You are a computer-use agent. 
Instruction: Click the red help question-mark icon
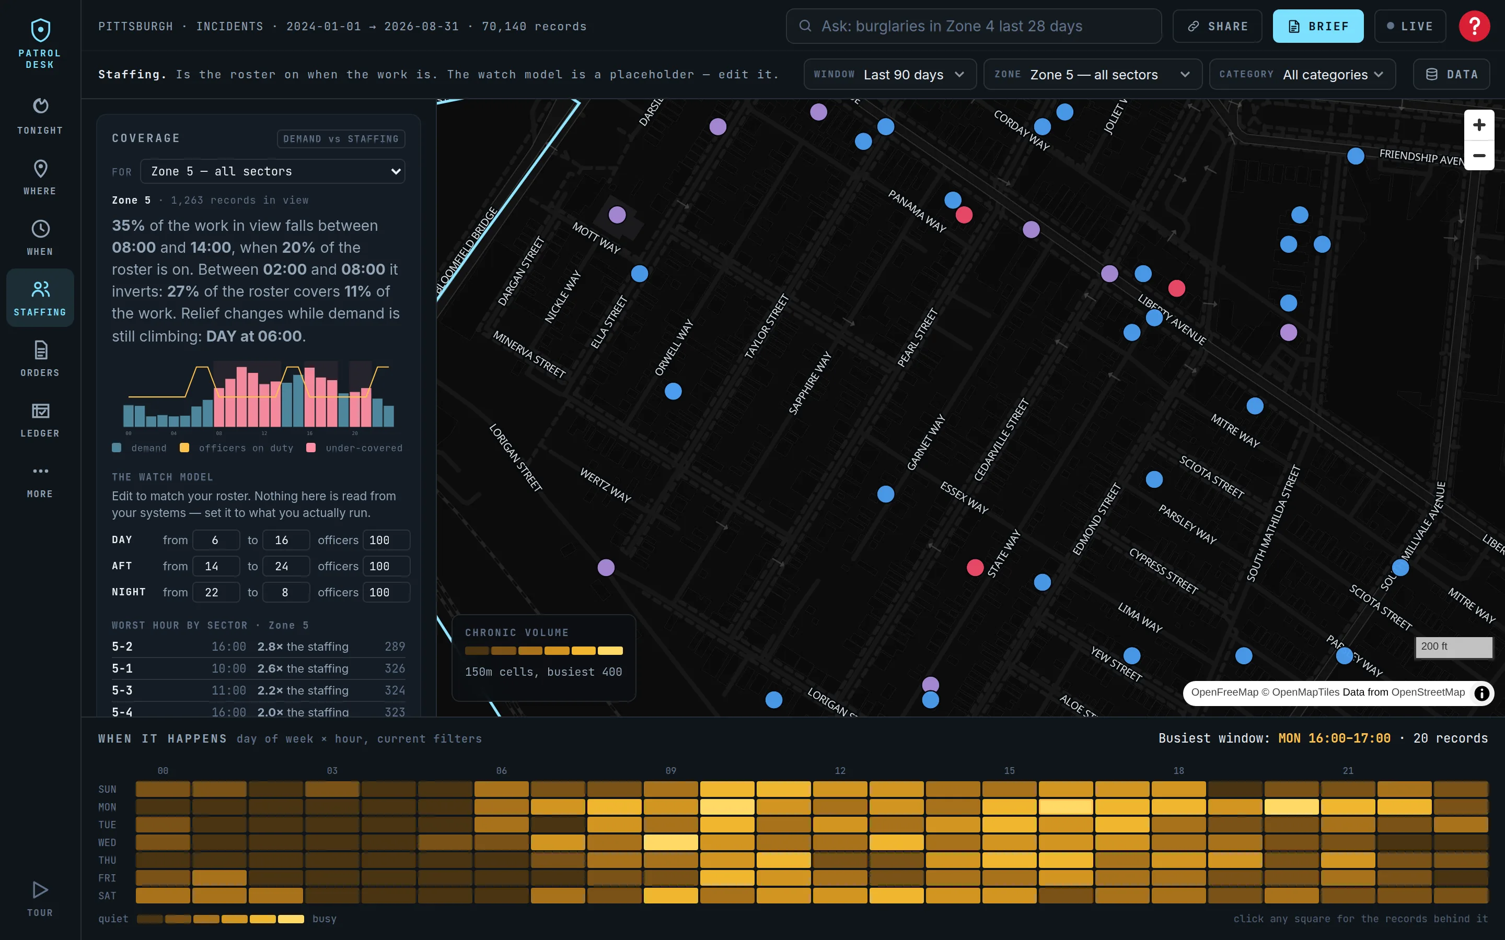click(1474, 26)
